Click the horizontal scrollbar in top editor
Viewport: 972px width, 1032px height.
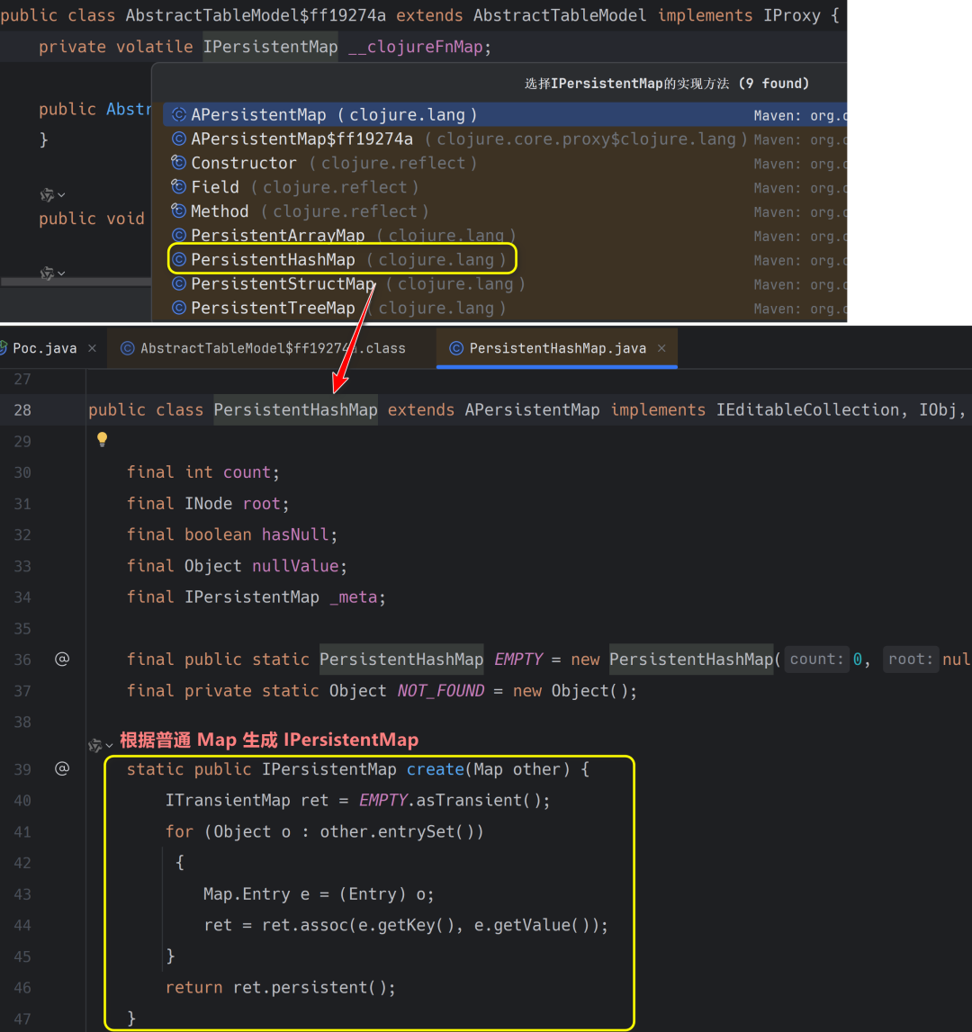coord(76,282)
